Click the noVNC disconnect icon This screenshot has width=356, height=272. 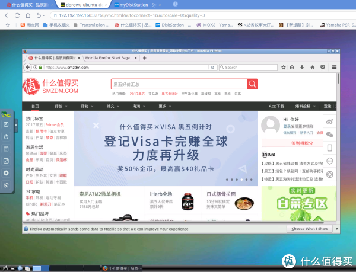pyautogui.click(x=6, y=185)
